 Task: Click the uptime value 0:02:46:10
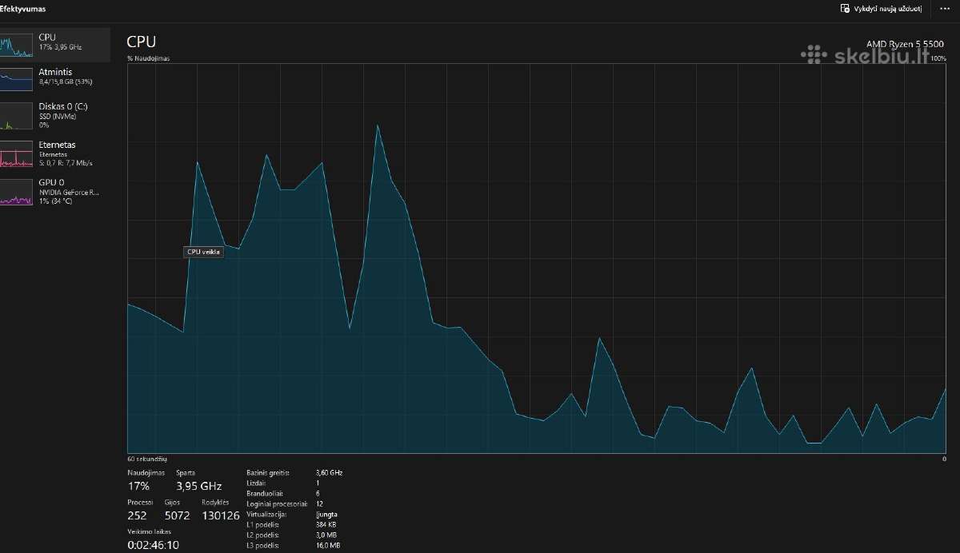pyautogui.click(x=154, y=545)
